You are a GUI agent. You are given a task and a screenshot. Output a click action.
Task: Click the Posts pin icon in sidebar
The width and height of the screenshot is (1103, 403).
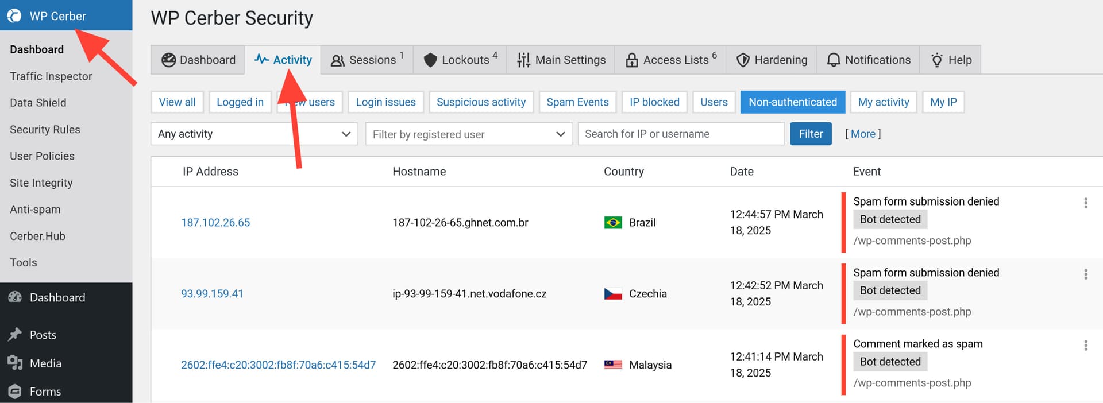15,334
